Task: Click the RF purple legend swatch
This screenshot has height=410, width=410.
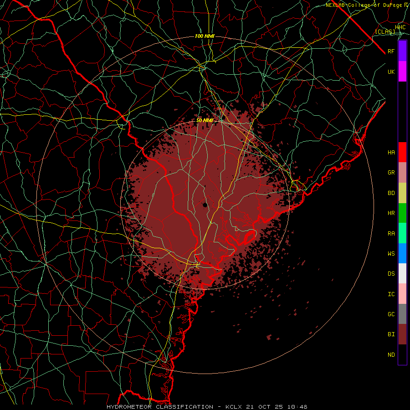Action: pos(402,51)
